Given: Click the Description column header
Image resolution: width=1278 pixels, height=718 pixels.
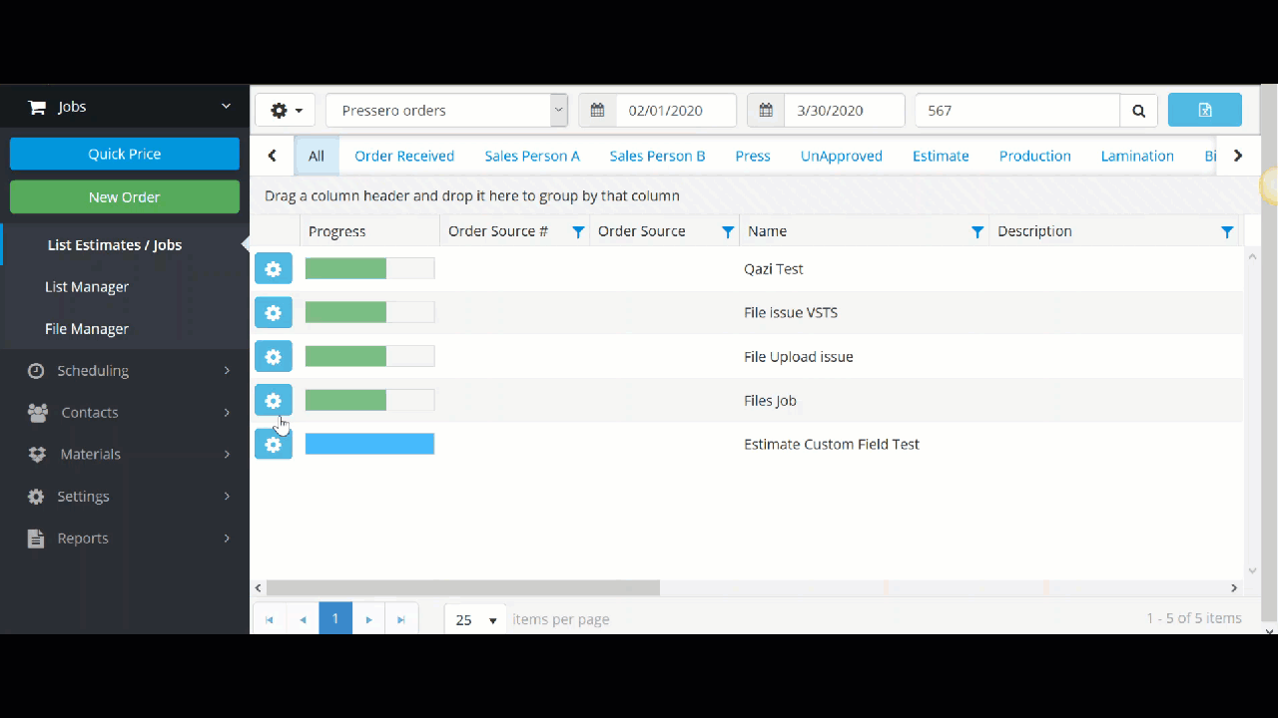Looking at the screenshot, I should pos(1034,231).
